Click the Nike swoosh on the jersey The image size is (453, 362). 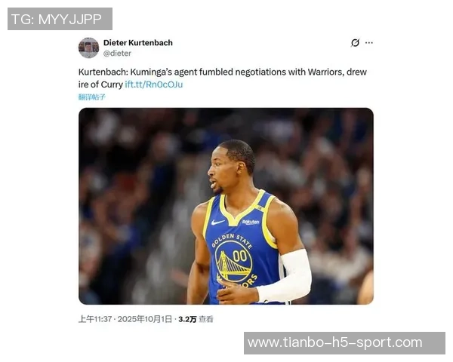click(x=217, y=222)
